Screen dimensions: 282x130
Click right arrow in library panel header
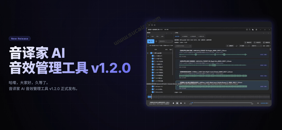171,33
